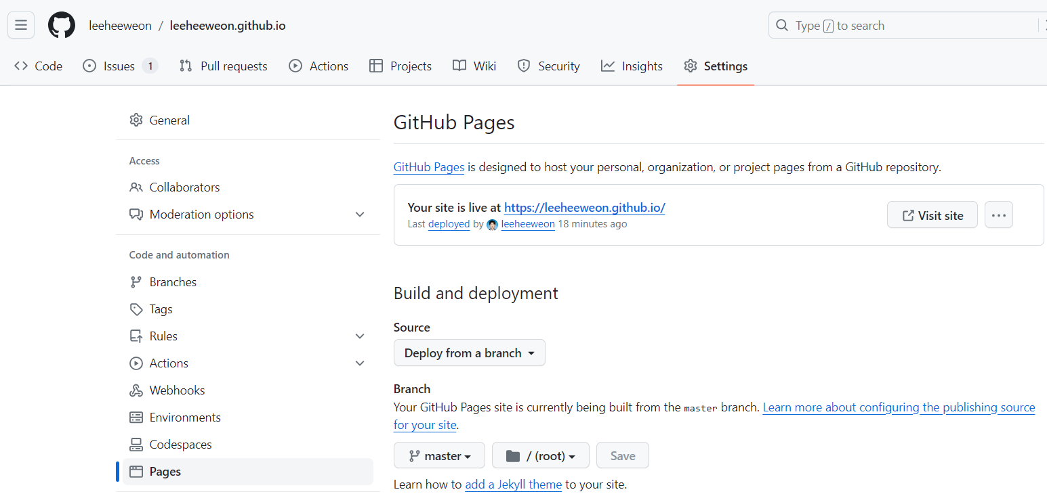Open the 'Deploy from a branch' source dropdown
Viewport: 1047px width, 496px height.
[470, 353]
